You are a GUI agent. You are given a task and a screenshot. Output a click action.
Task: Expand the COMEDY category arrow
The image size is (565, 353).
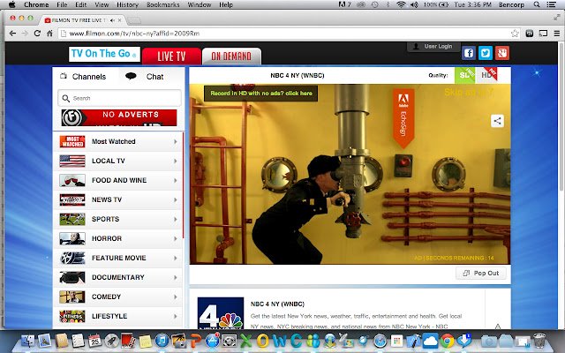(176, 297)
